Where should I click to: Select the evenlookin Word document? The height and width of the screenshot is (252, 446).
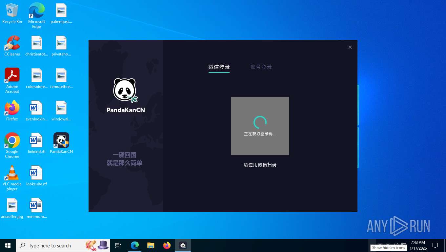point(37,111)
